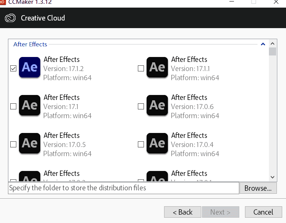Check After Effects version 17.0.4
286x223 pixels.
coord(141,144)
